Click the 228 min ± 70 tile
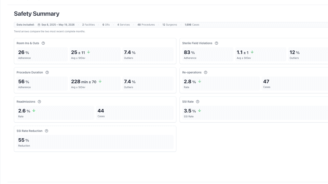 click(x=95, y=84)
